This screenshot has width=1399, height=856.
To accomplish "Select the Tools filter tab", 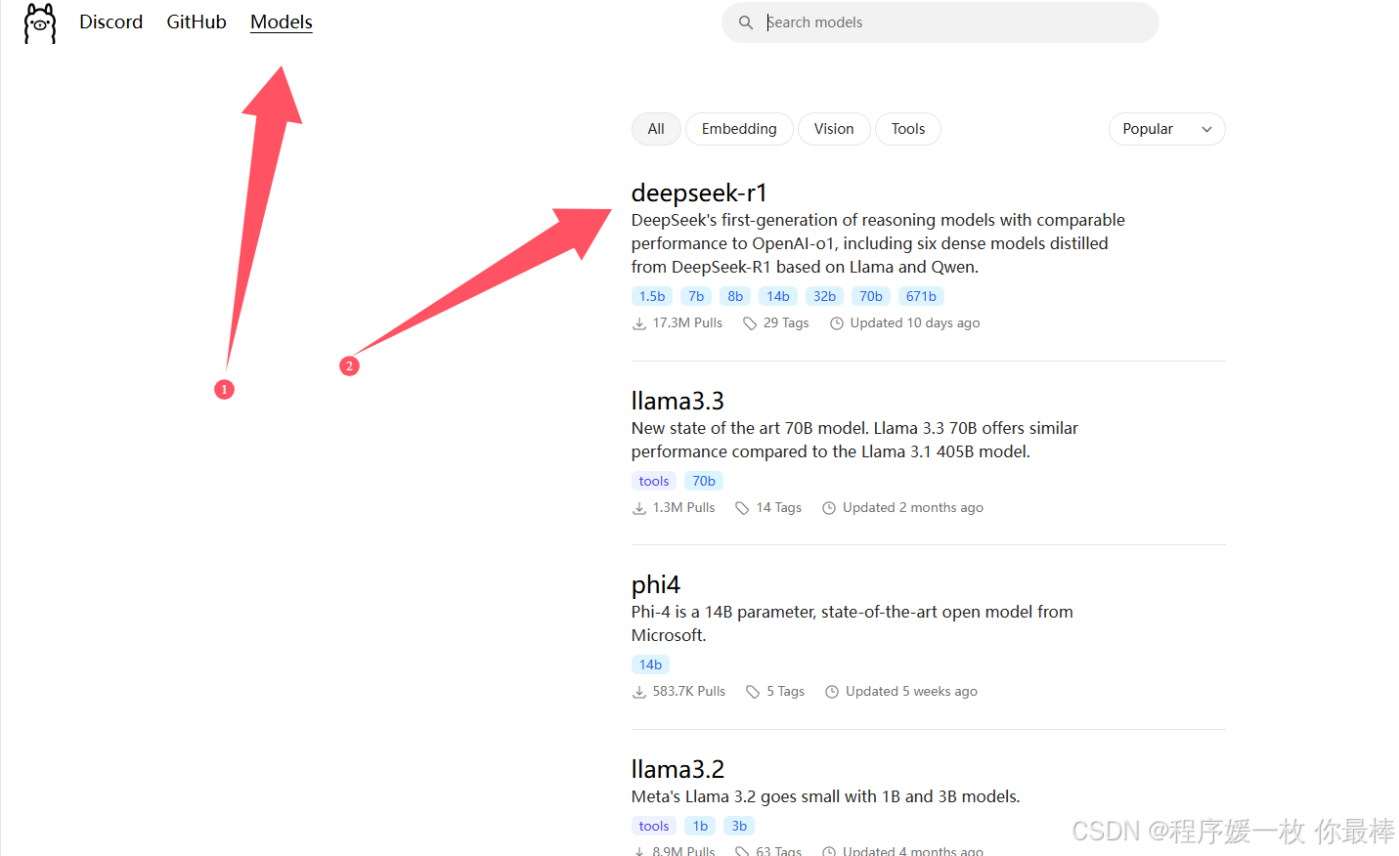I will pyautogui.click(x=908, y=129).
